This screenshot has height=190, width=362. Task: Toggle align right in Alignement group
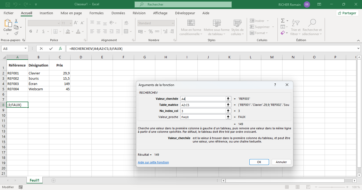pyautogui.click(x=105, y=31)
